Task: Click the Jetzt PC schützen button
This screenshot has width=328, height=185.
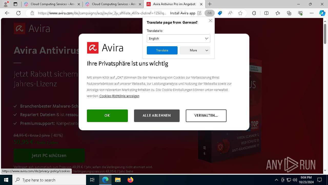Action: pyautogui.click(x=49, y=155)
